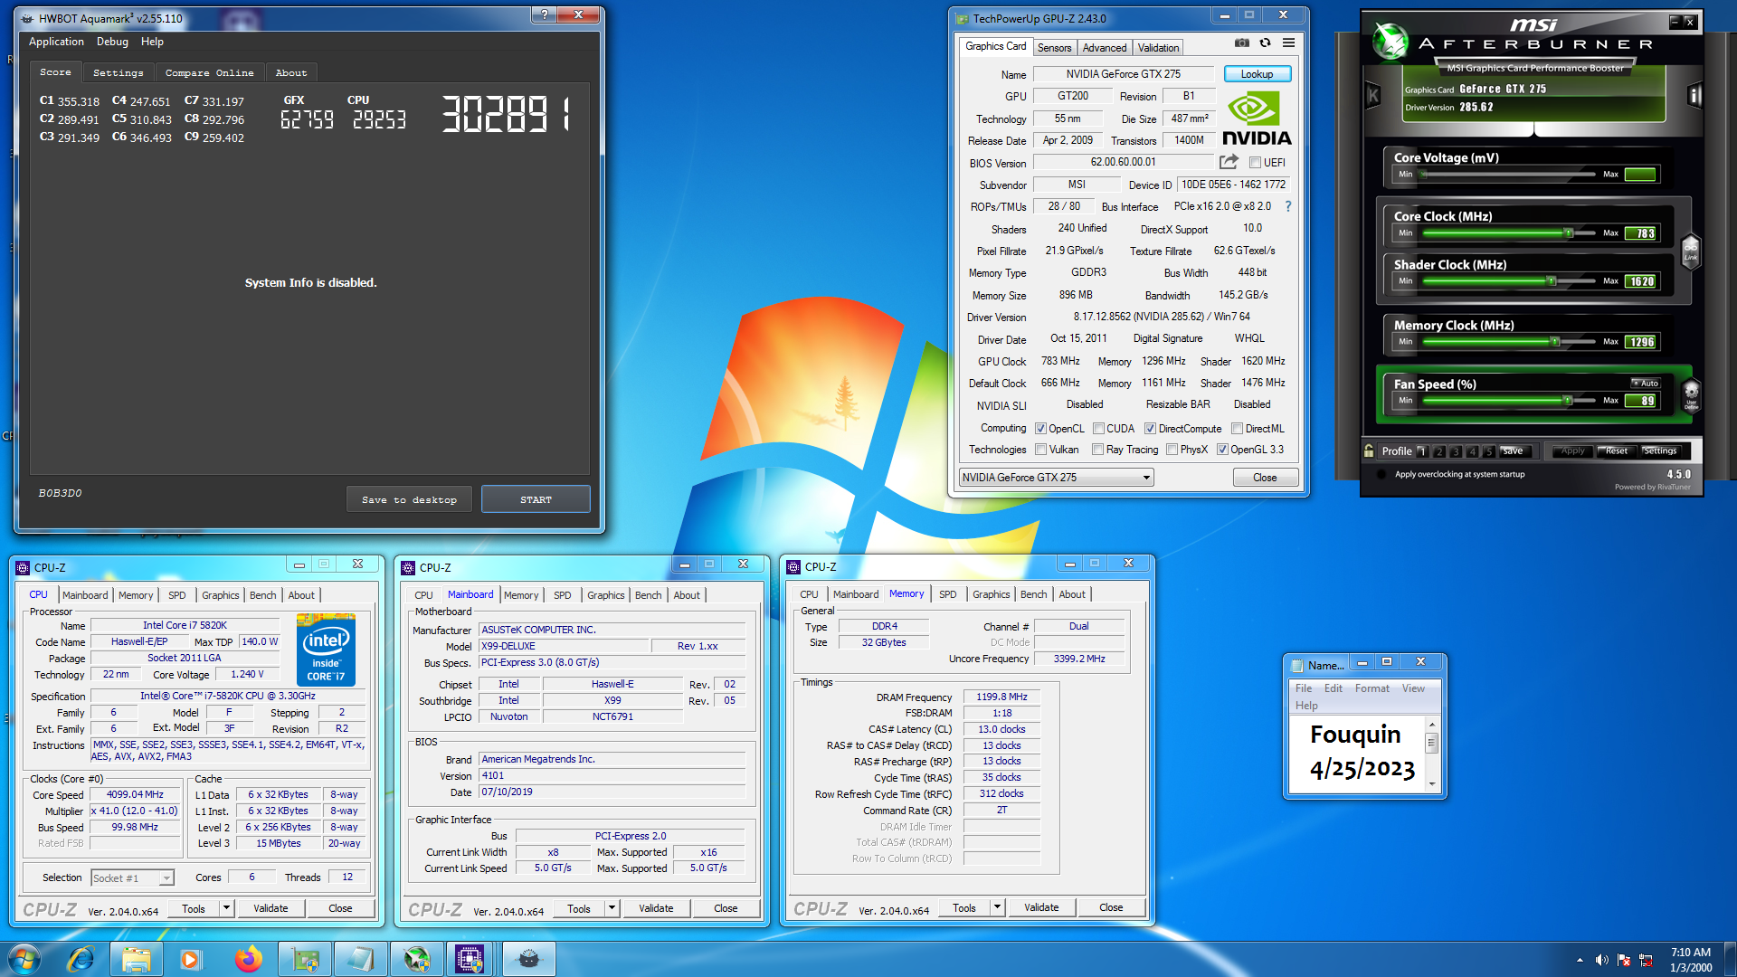The image size is (1737, 977).
Task: Open the Aquamark Debug menu
Action: [x=112, y=42]
